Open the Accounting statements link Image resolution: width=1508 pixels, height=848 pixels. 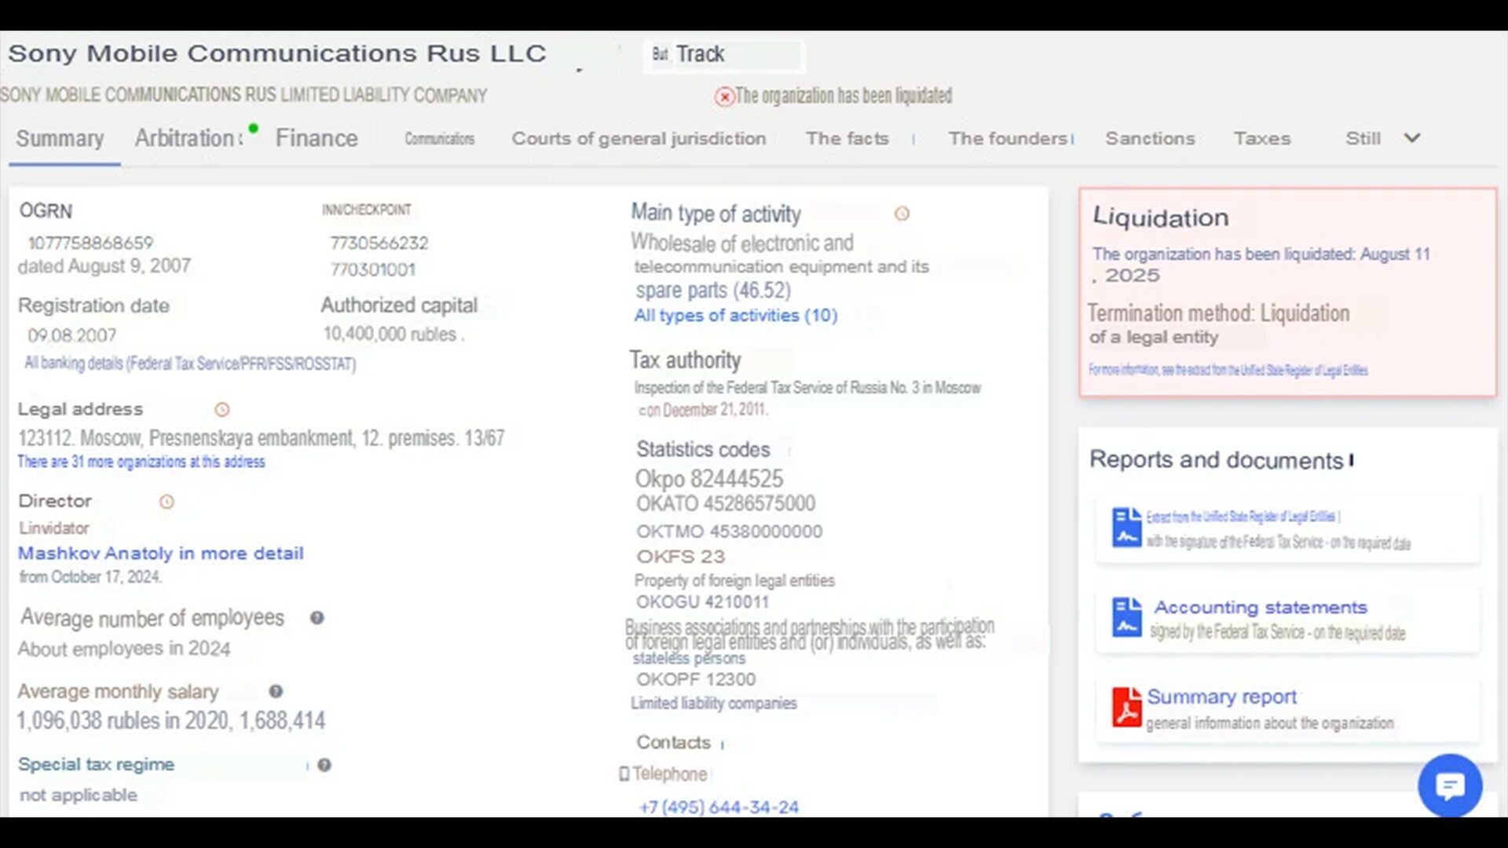click(1261, 608)
